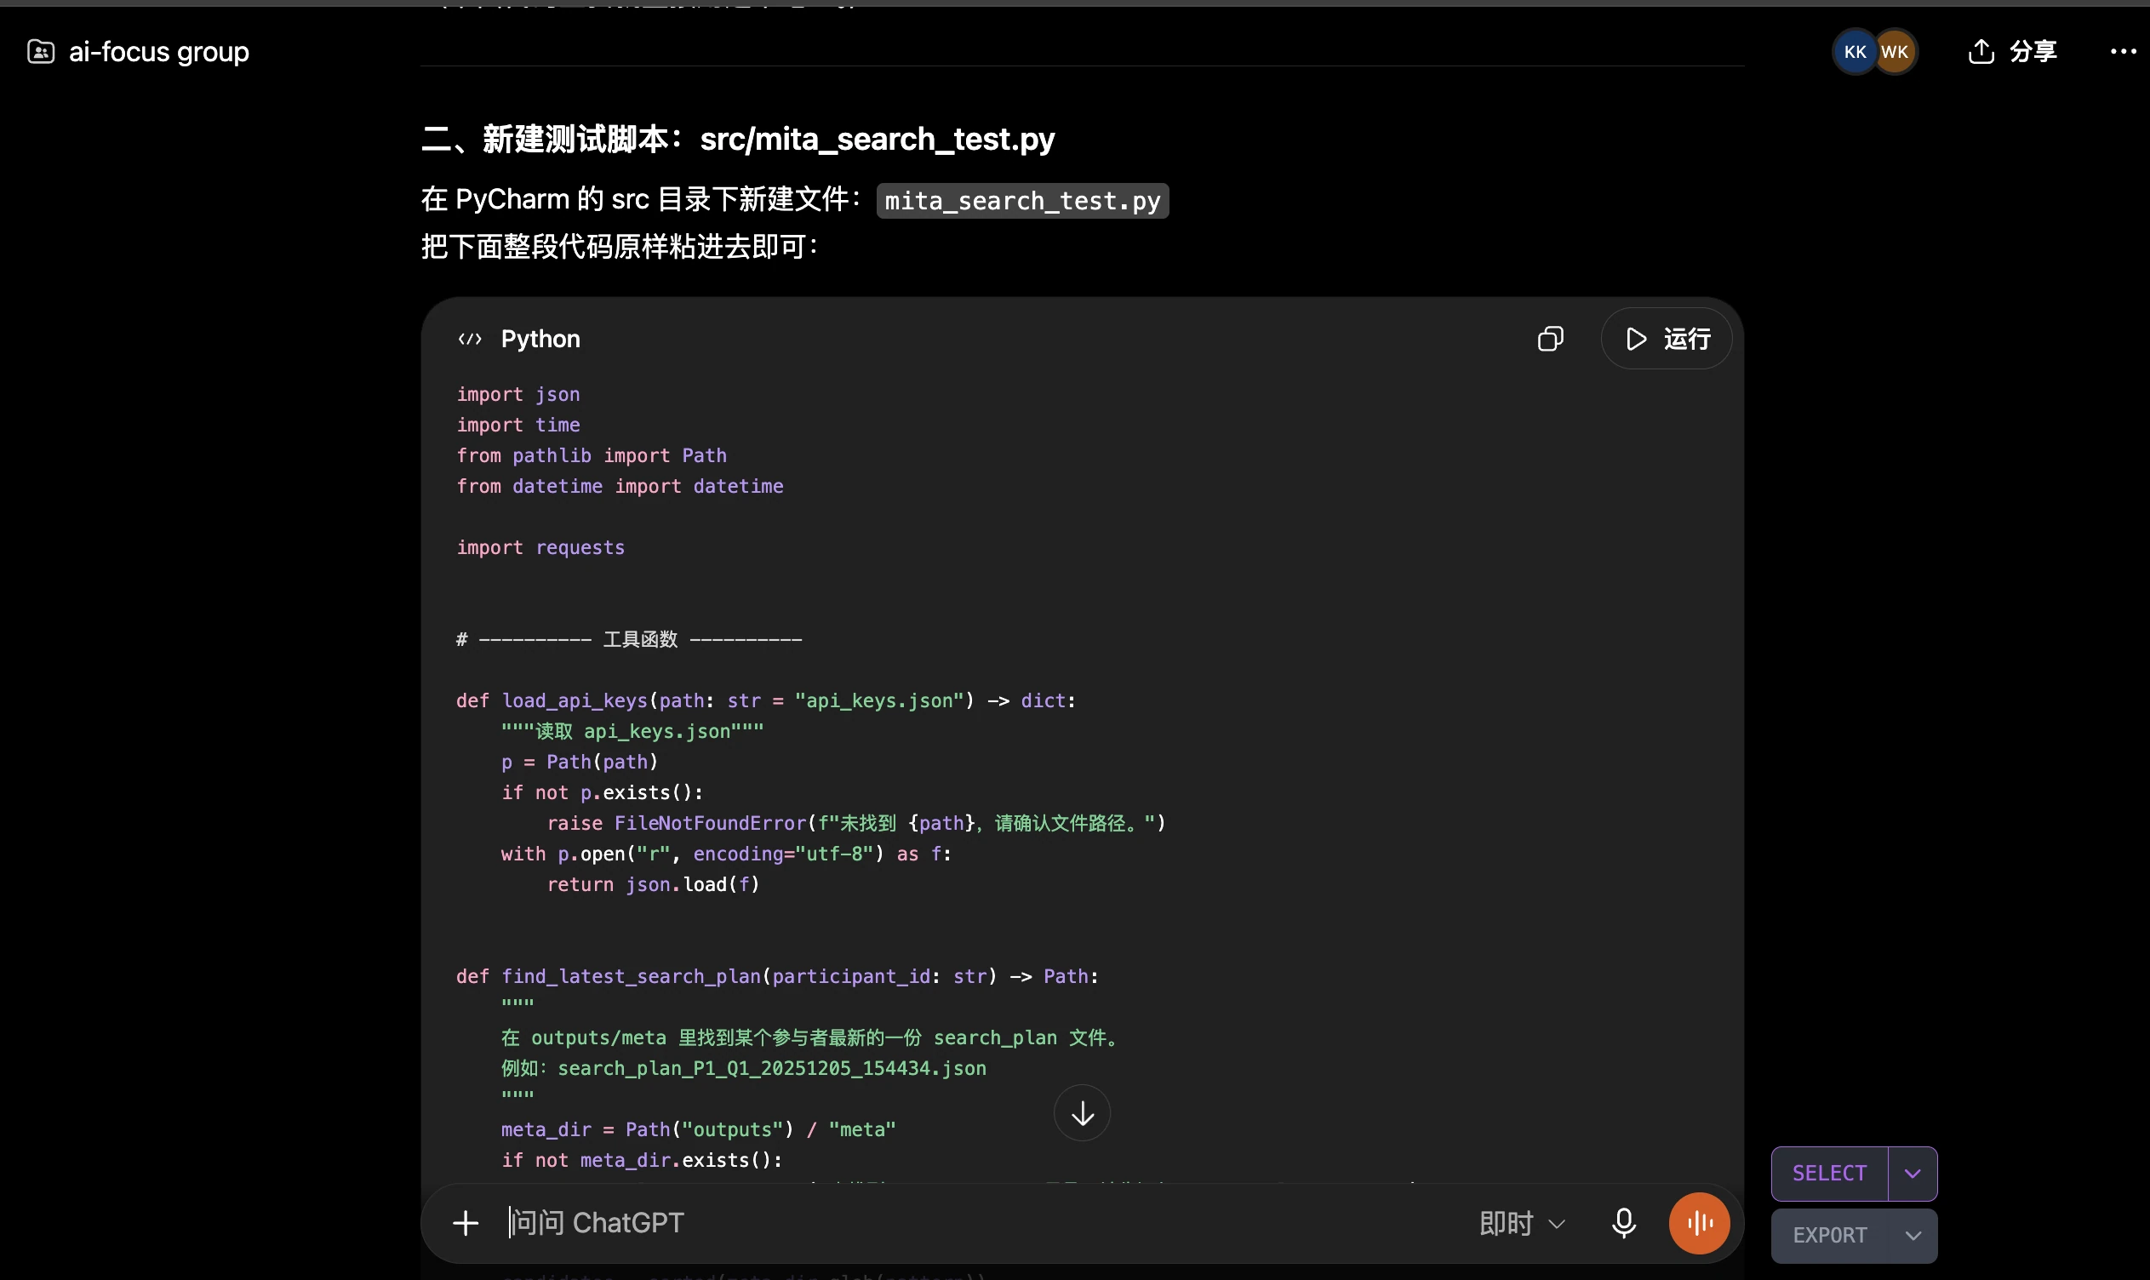
Task: Click the Python language label
Action: coord(540,339)
